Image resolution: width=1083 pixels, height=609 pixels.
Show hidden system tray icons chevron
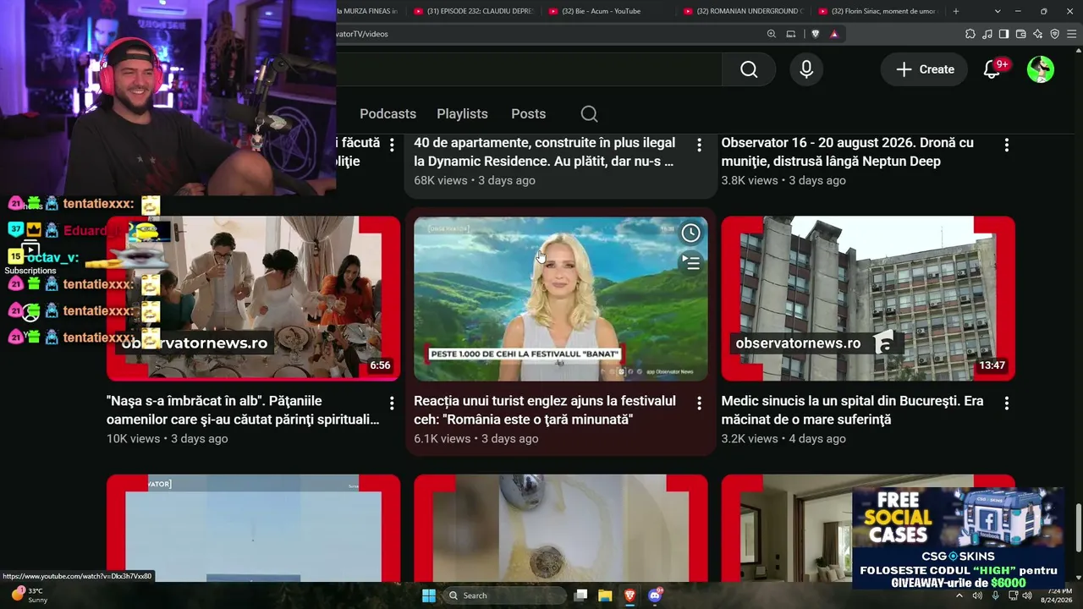(959, 595)
